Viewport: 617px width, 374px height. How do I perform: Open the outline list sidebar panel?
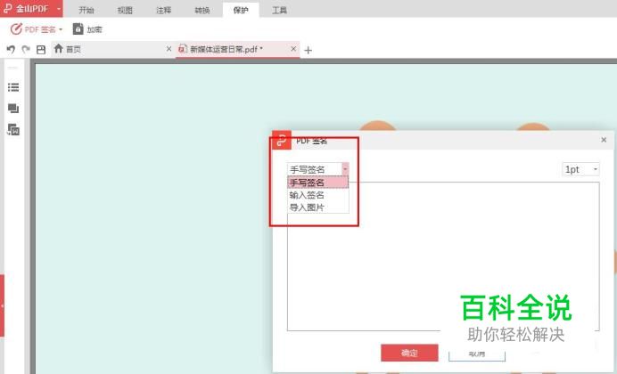click(x=13, y=87)
